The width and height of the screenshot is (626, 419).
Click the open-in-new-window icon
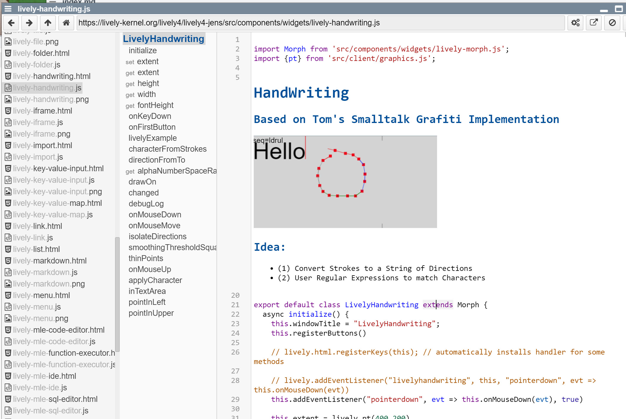[x=593, y=23]
